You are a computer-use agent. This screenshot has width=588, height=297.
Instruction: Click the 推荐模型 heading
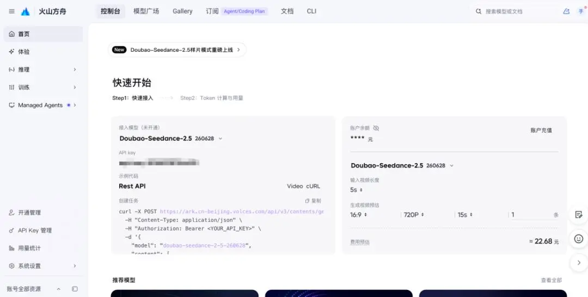124,280
